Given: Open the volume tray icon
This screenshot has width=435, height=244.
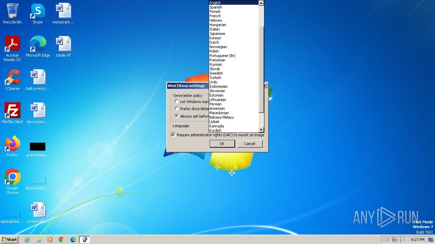Looking at the screenshot, I should click(x=386, y=240).
